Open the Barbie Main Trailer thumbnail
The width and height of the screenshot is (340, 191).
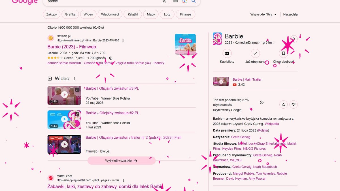221,81
